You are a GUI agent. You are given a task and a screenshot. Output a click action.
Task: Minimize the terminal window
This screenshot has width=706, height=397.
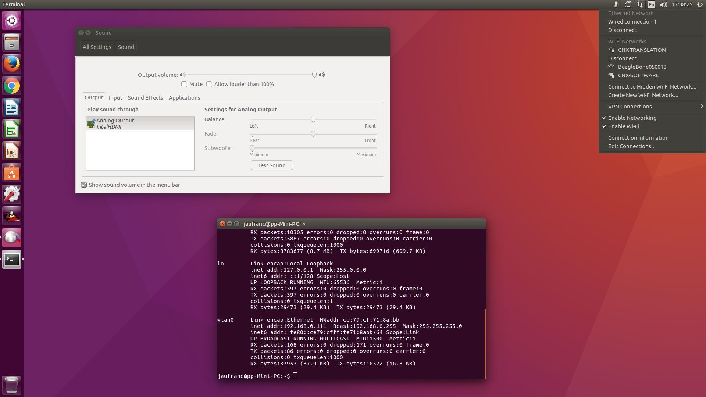click(229, 224)
